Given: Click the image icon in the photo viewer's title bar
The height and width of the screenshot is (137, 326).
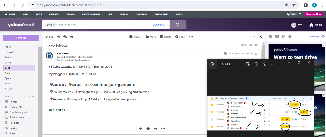Looking at the screenshot, I should (x=212, y=64).
